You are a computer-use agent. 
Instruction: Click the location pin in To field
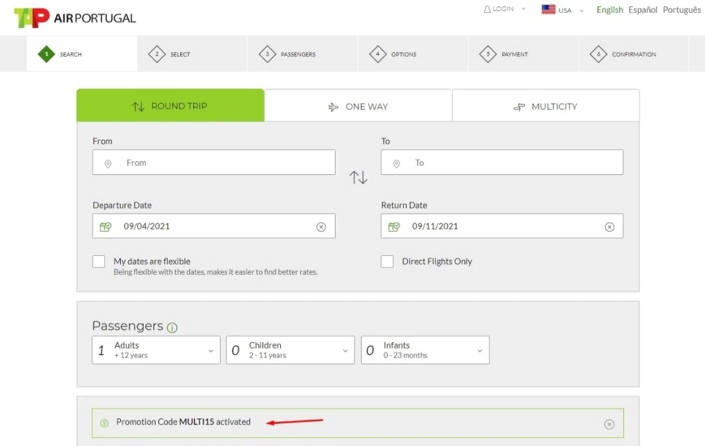tap(396, 164)
